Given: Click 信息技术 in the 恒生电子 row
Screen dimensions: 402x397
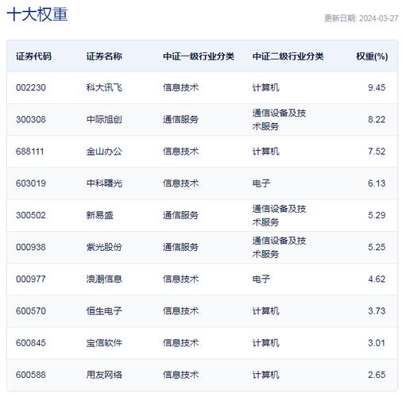Looking at the screenshot, I should (180, 311).
